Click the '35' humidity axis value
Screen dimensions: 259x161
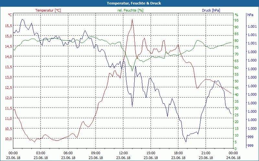click(x=237, y=101)
